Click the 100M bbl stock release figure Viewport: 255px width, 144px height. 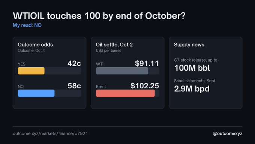pos(192,68)
